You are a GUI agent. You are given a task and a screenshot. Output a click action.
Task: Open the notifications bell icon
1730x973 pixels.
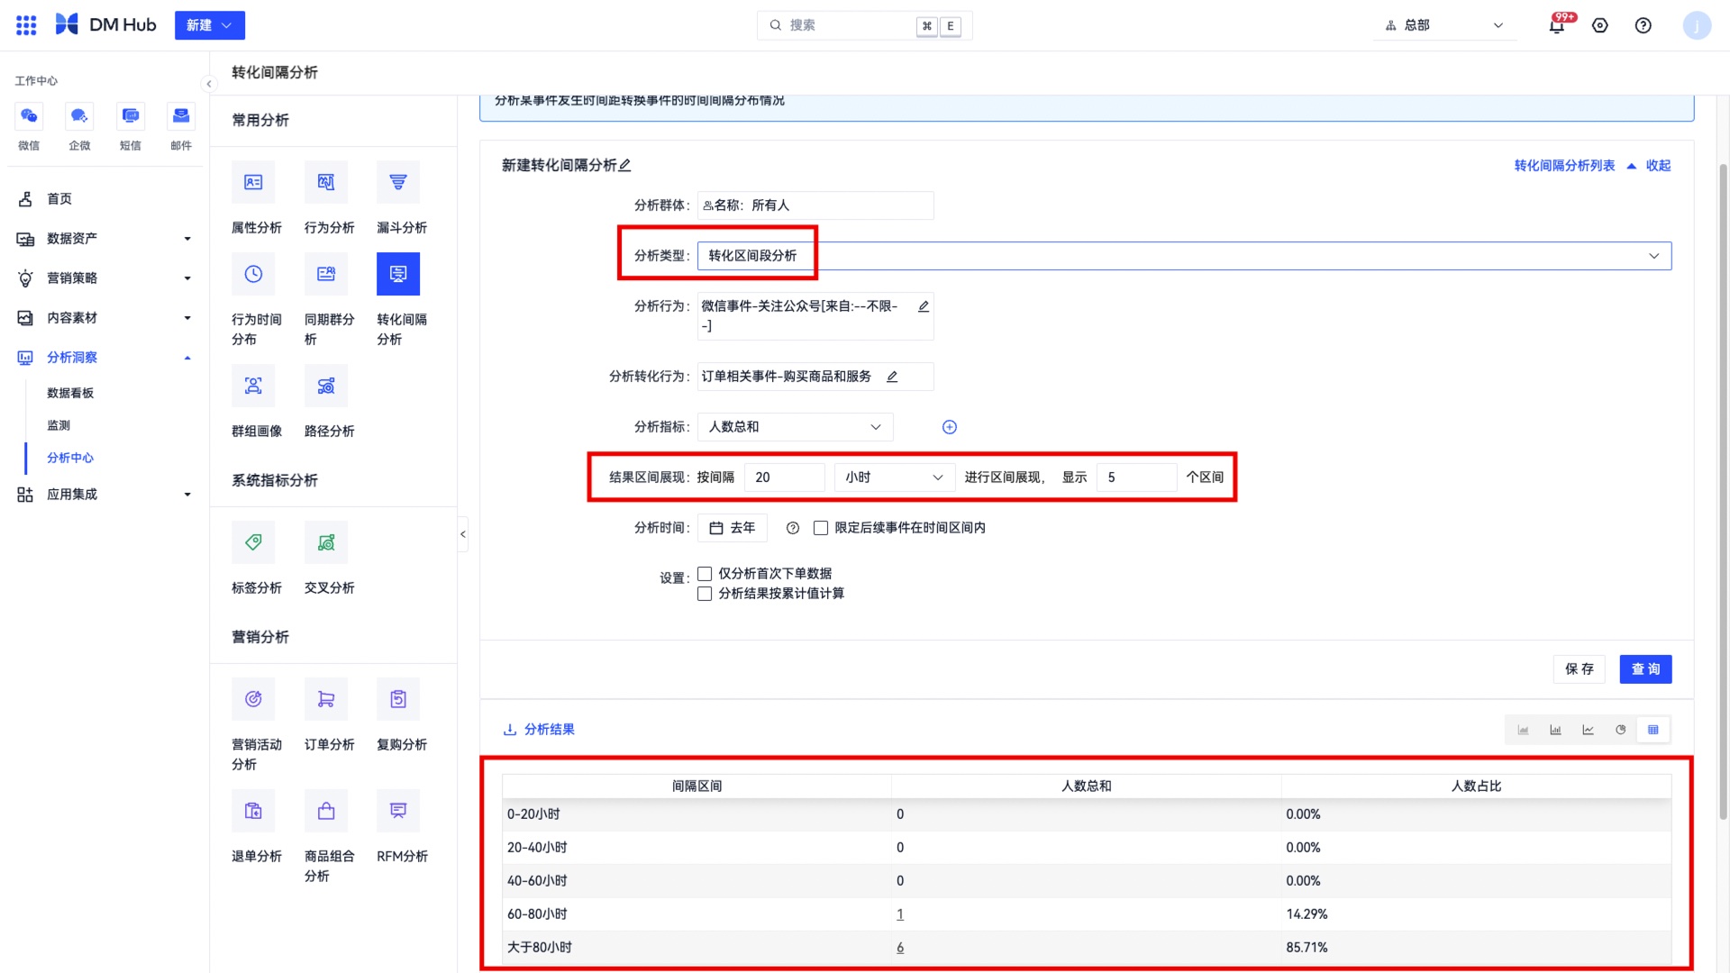click(1556, 25)
